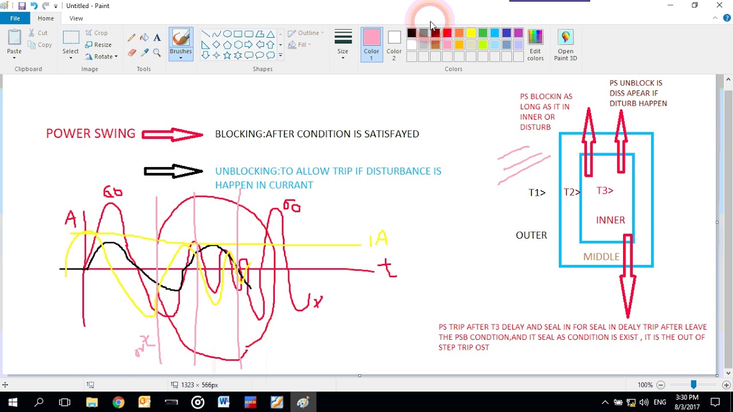Open Windows Start menu

click(x=13, y=402)
